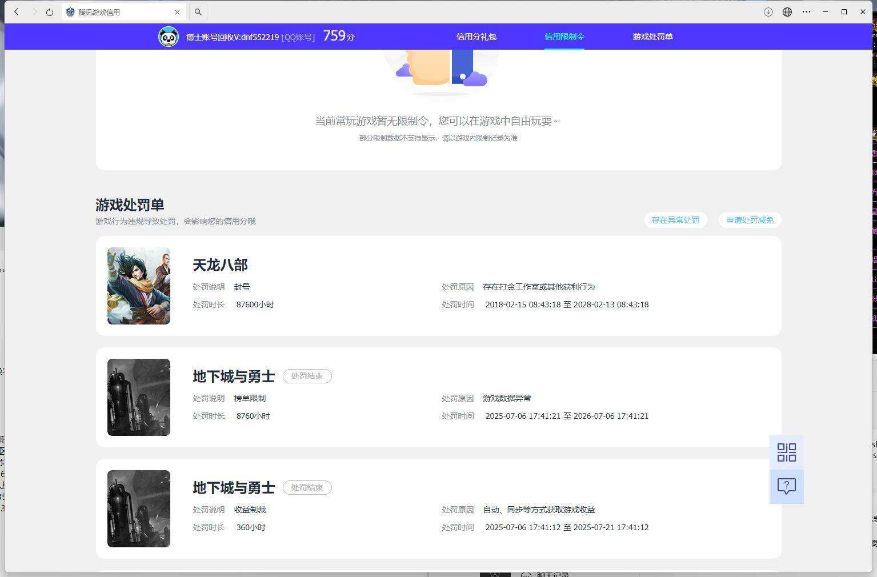Image resolution: width=877 pixels, height=577 pixels.
Task: Reload the page with the refresh icon
Action: click(x=50, y=12)
